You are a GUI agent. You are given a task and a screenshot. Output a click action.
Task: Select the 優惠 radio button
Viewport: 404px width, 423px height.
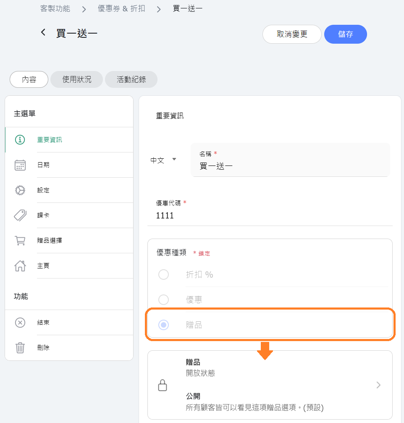point(163,300)
